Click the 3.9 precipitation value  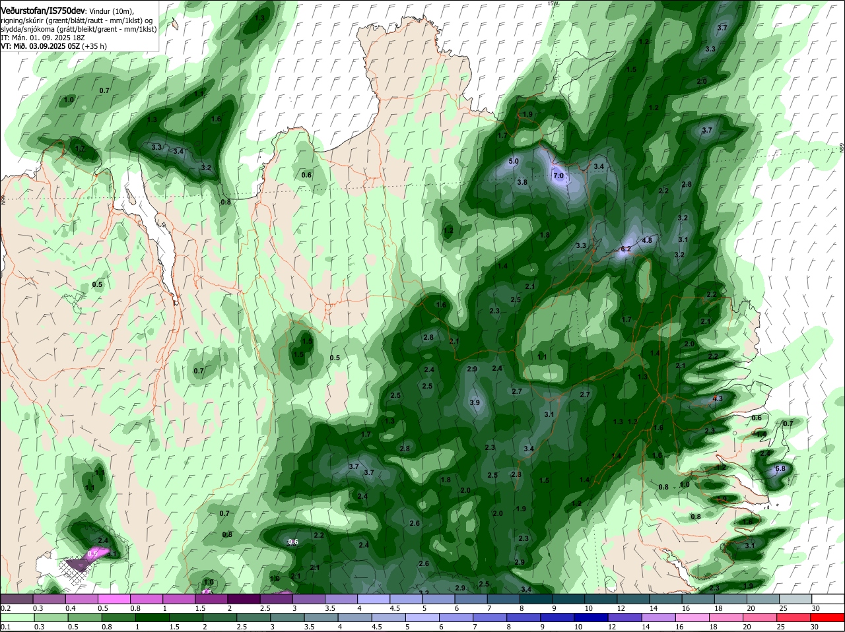click(x=475, y=403)
